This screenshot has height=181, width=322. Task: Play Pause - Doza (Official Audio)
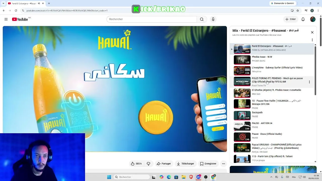pos(272,137)
